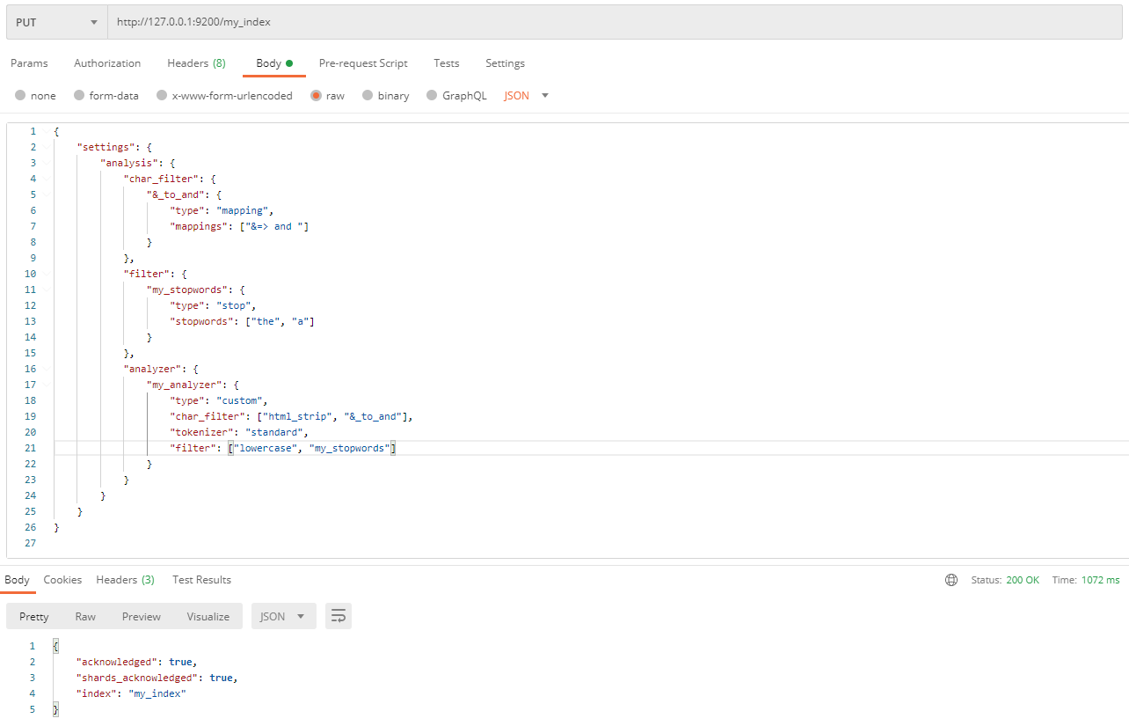The height and width of the screenshot is (726, 1129).
Task: Click the "tokenizer": "standard" line
Action: tap(239, 432)
